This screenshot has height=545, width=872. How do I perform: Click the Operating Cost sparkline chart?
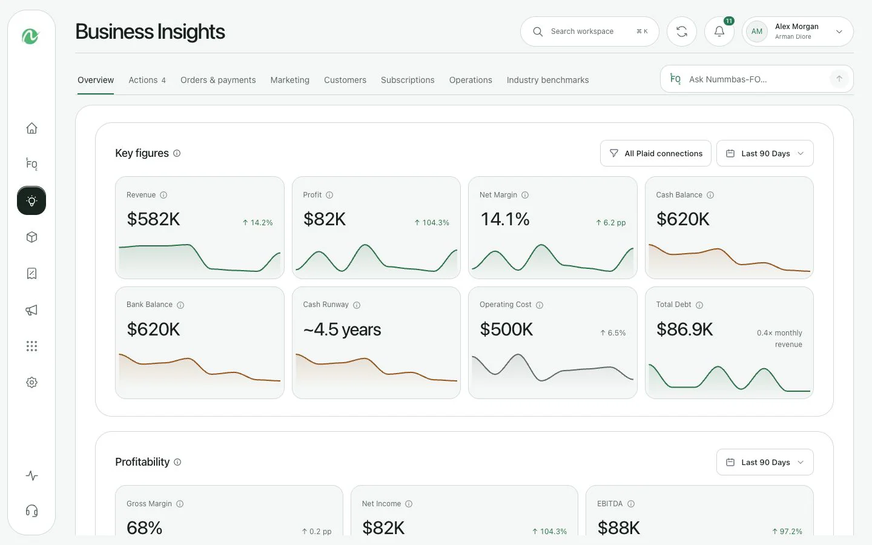[553, 368]
